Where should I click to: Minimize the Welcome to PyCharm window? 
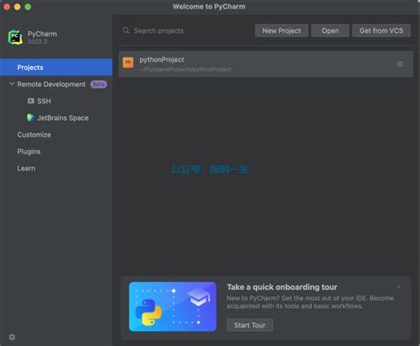point(18,6)
